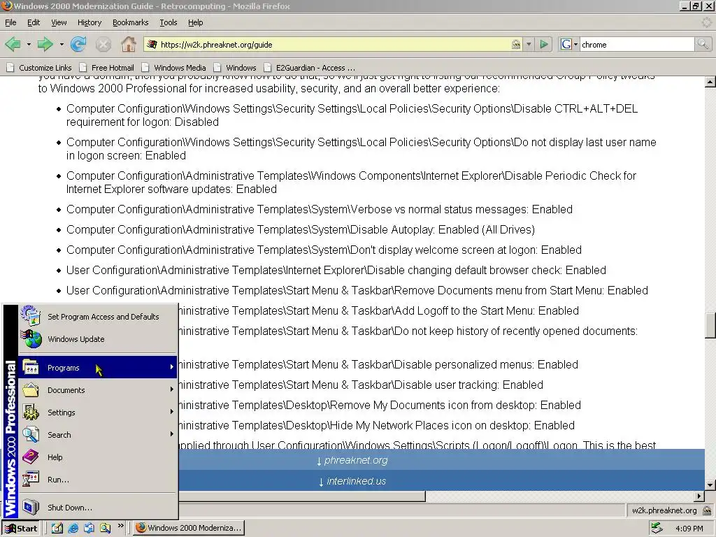
Task: Click the status bar padlock icon
Action: (707, 510)
